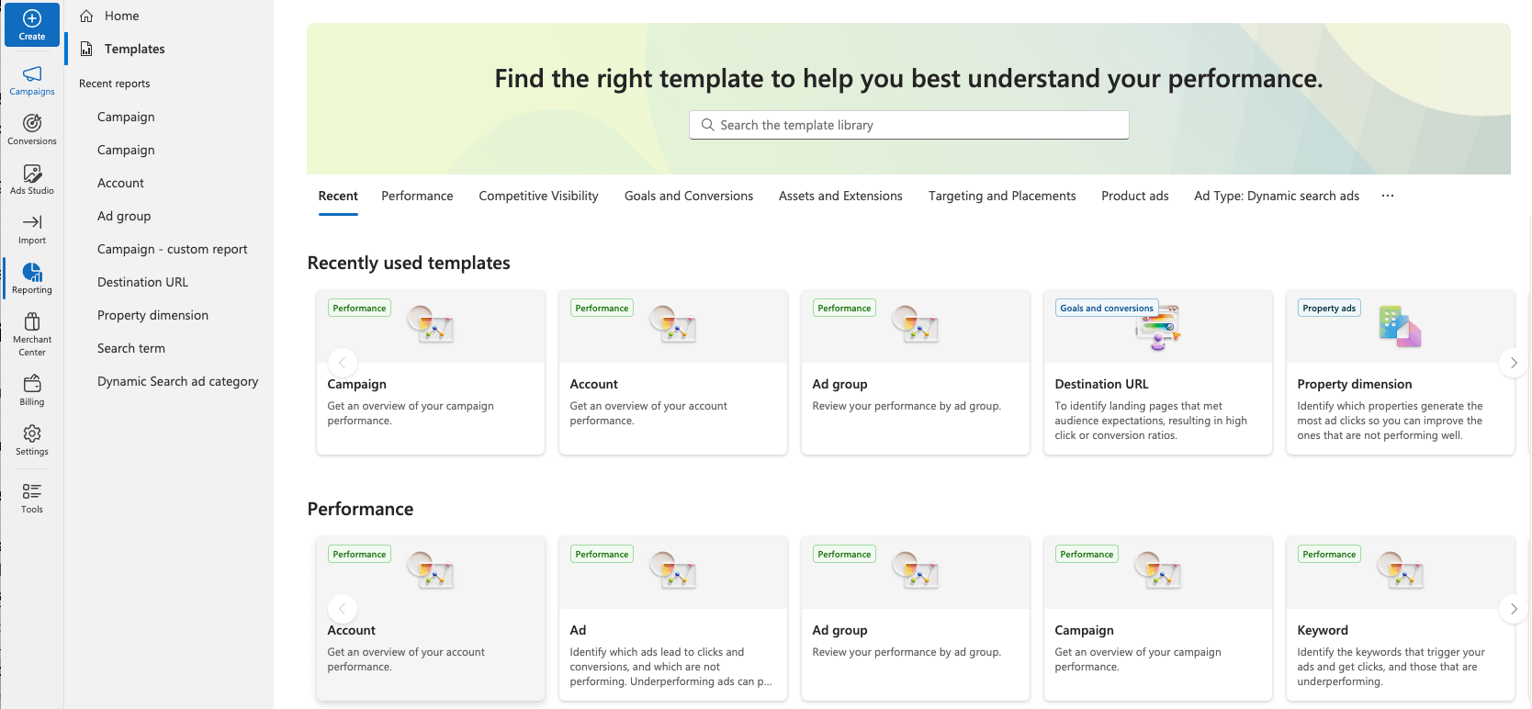
Task: Switch to the Performance tab
Action: [417, 196]
